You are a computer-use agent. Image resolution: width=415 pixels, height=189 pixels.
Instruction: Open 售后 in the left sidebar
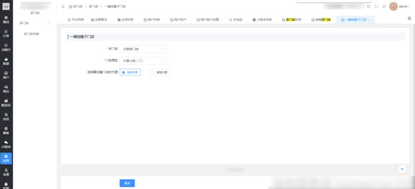[6, 89]
